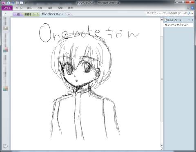
Task: Click the notebook search input field
Action: click(167, 13)
